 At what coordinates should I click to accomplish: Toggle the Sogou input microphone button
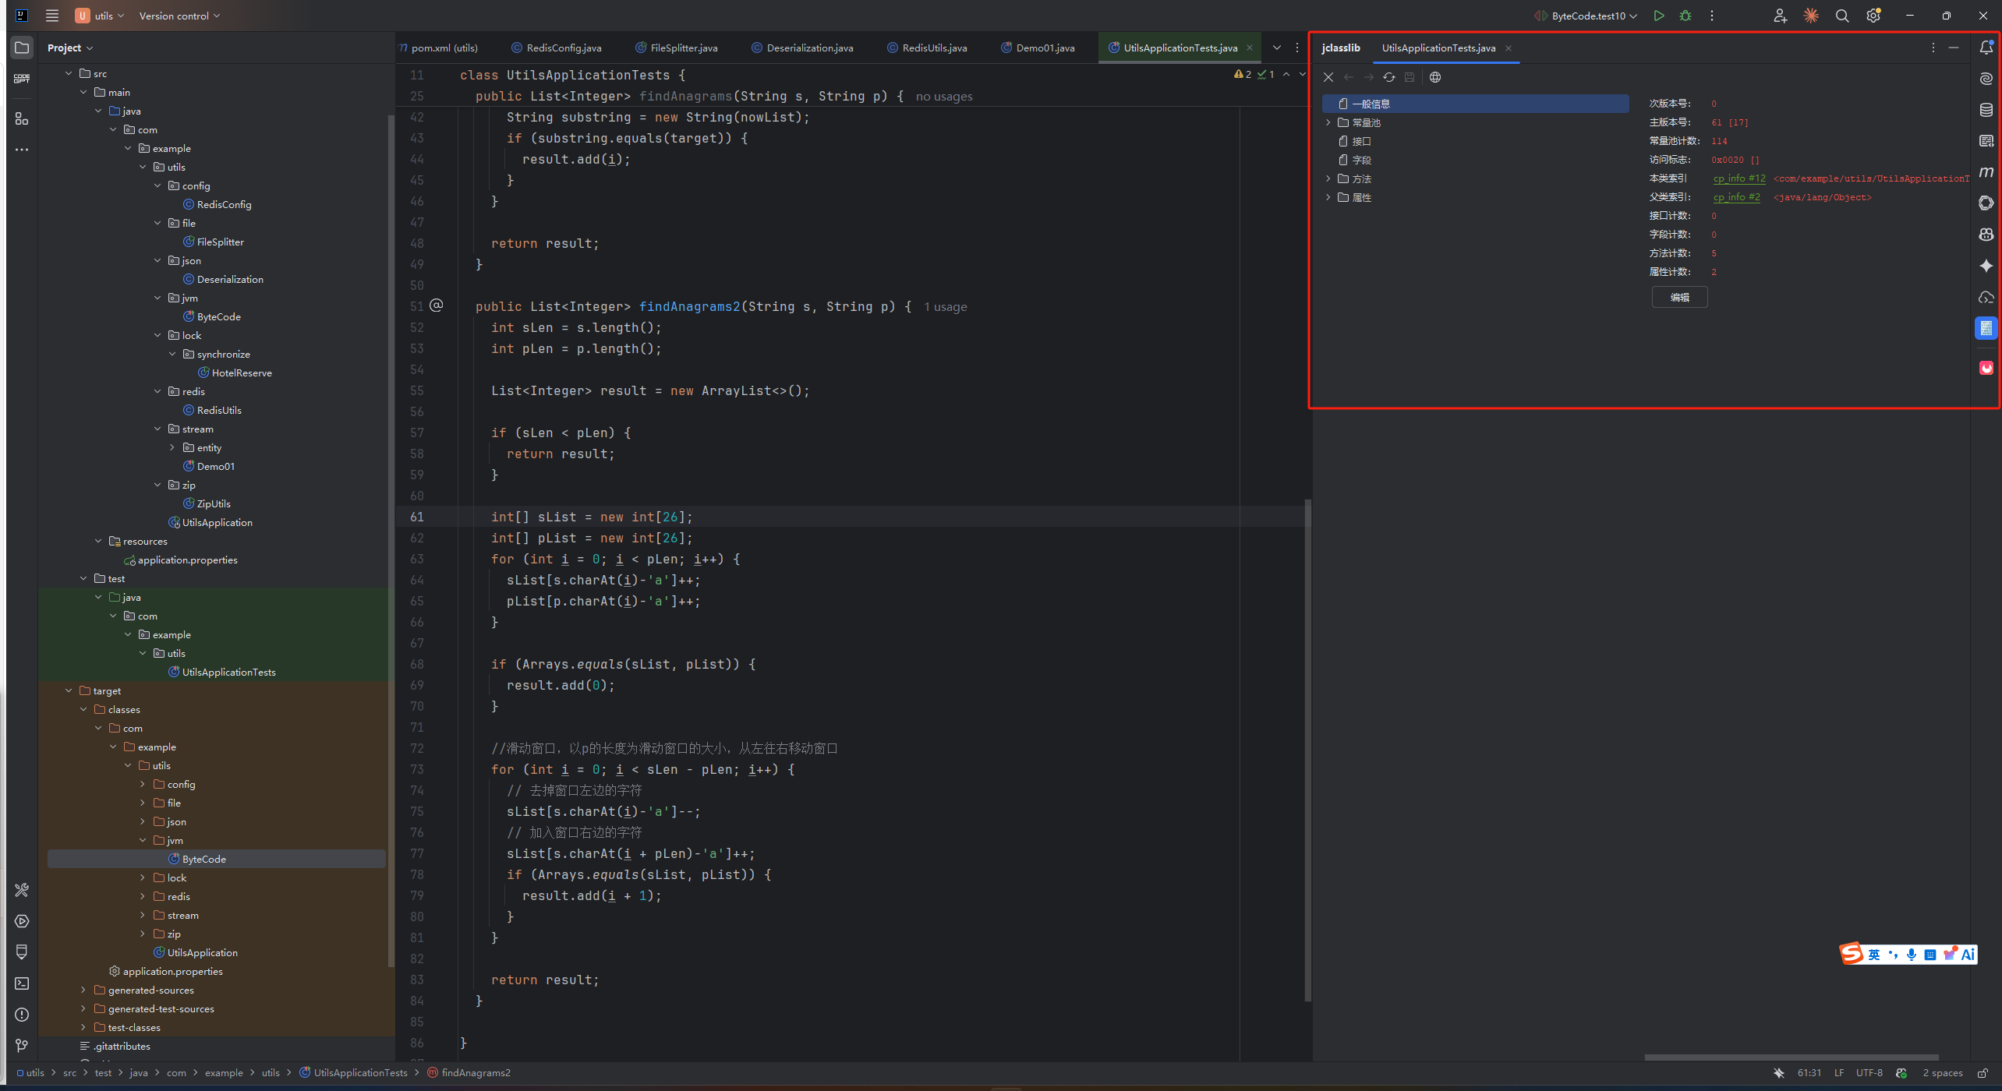coord(1912,955)
